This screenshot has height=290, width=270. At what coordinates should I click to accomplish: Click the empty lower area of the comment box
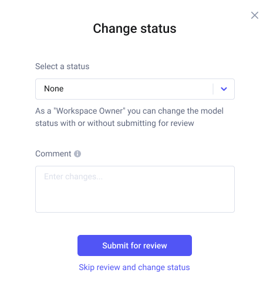pyautogui.click(x=135, y=199)
